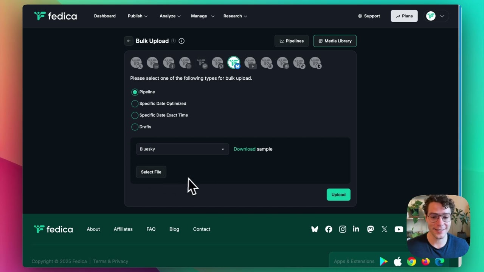This screenshot has width=484, height=272.
Task: Open Fedica's YouTube channel in footer
Action: [399, 229]
